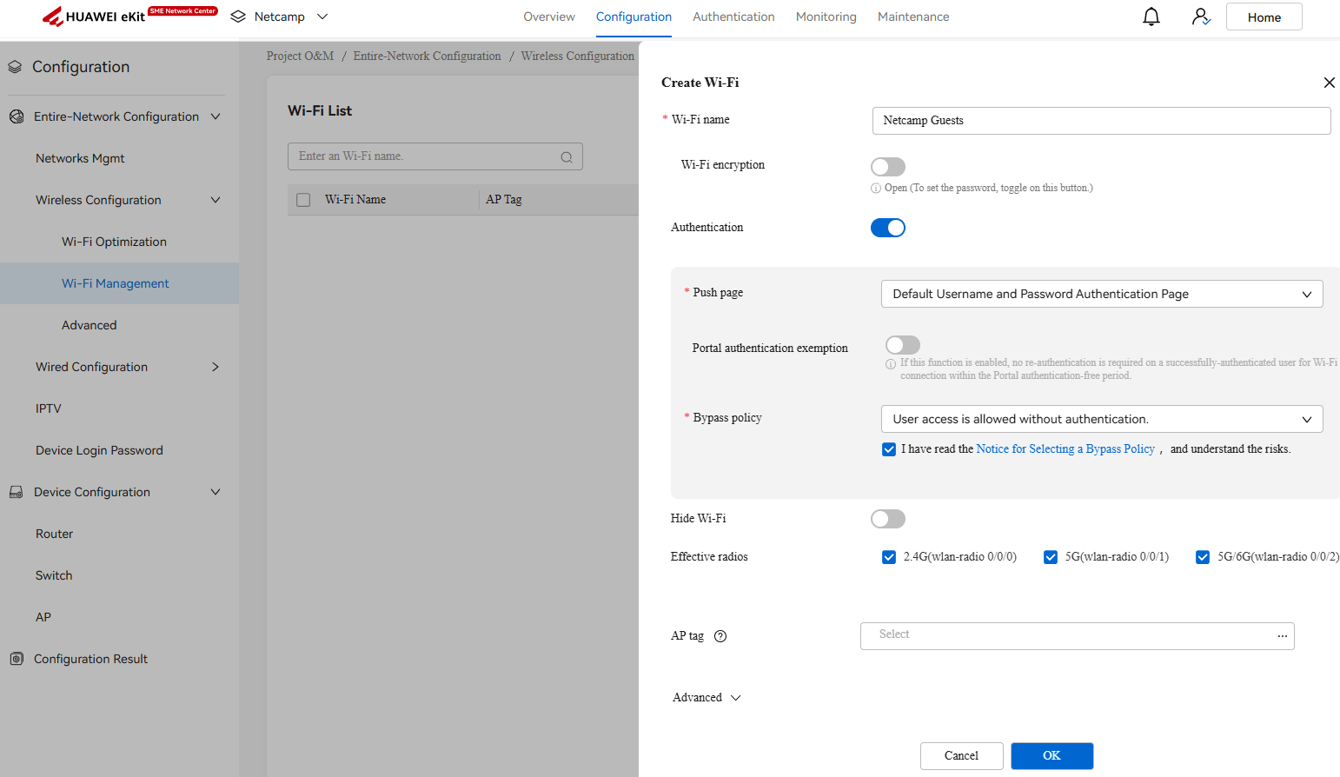Switch to the Monitoring tab
The image size is (1340, 777).
(x=826, y=17)
